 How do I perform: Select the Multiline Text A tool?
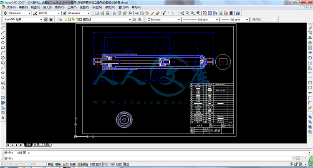point(3,118)
